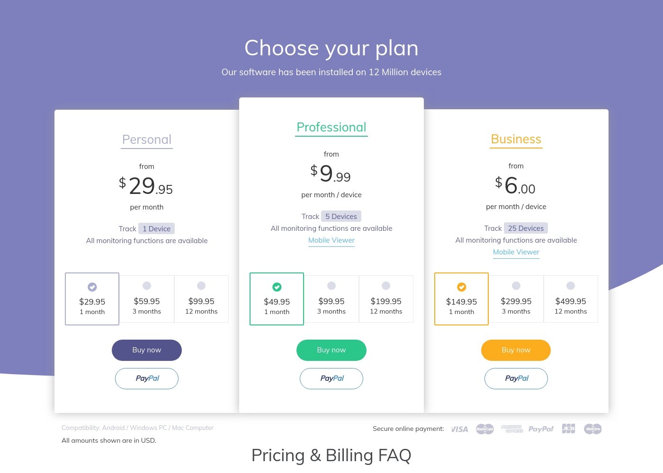
Task: Click the JCB payment icon
Action: click(568, 429)
